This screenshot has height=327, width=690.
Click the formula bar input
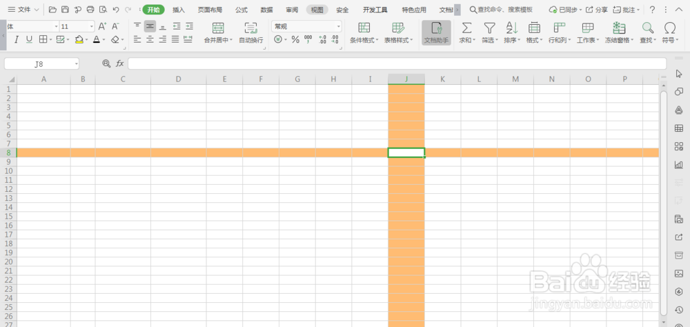397,64
